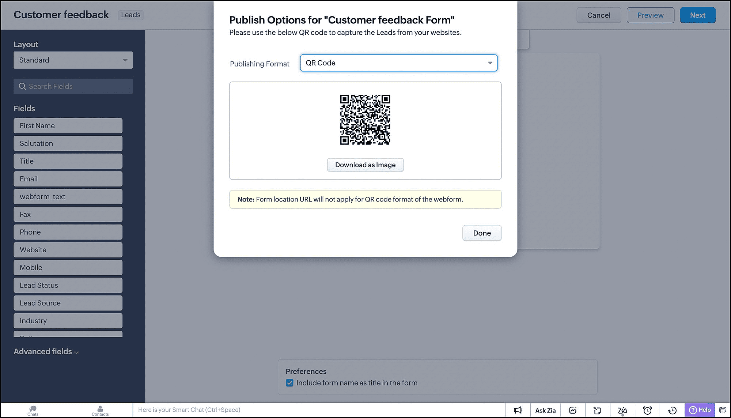Click Ask Zia in the bottom bar
This screenshot has width=731, height=418.
coord(545,410)
